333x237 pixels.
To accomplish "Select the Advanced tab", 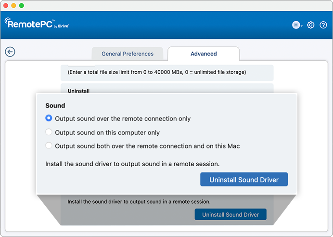I will (x=204, y=54).
